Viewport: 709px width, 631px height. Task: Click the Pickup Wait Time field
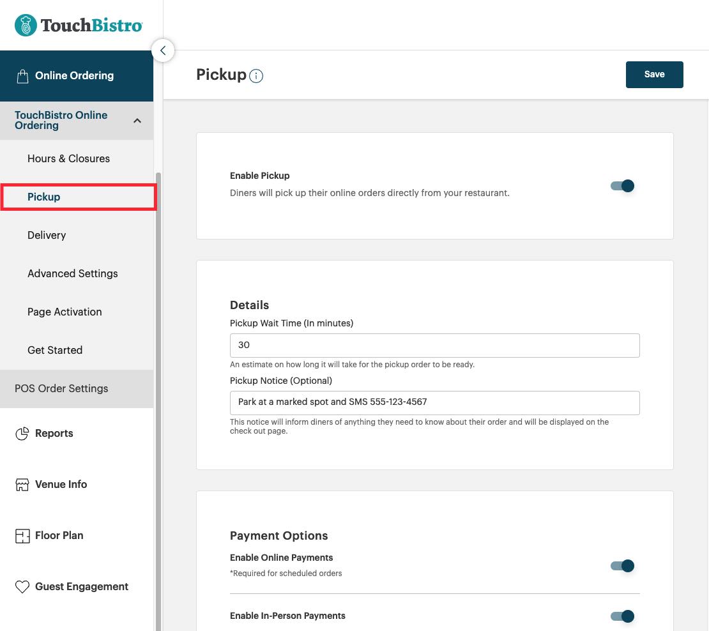[x=434, y=345]
